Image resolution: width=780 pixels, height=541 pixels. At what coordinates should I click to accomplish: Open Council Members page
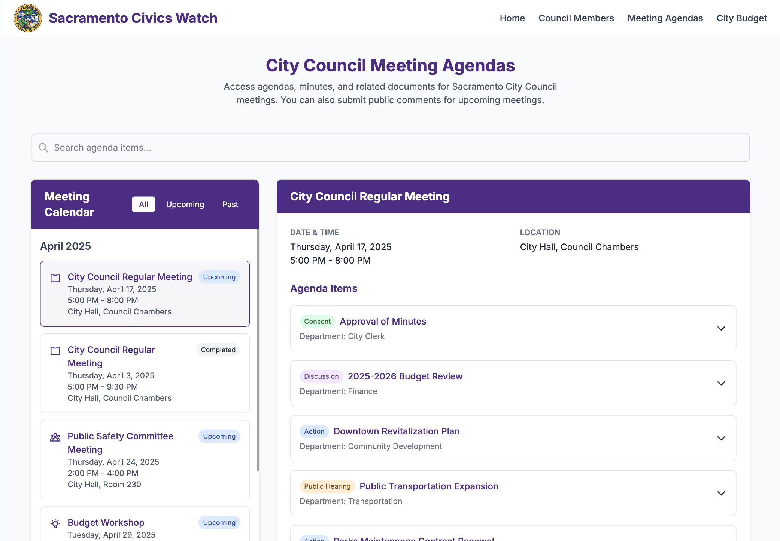[576, 18]
